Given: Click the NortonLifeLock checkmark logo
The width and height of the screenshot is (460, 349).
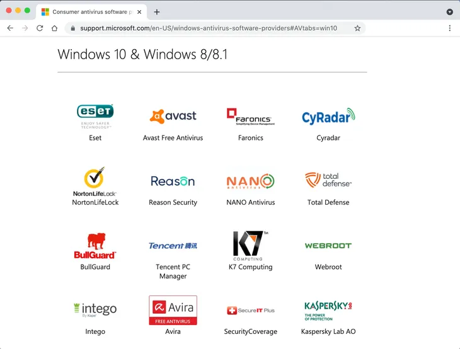Looking at the screenshot, I should 95,181.
